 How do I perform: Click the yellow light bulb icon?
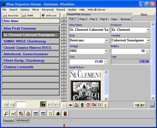click(x=105, y=105)
